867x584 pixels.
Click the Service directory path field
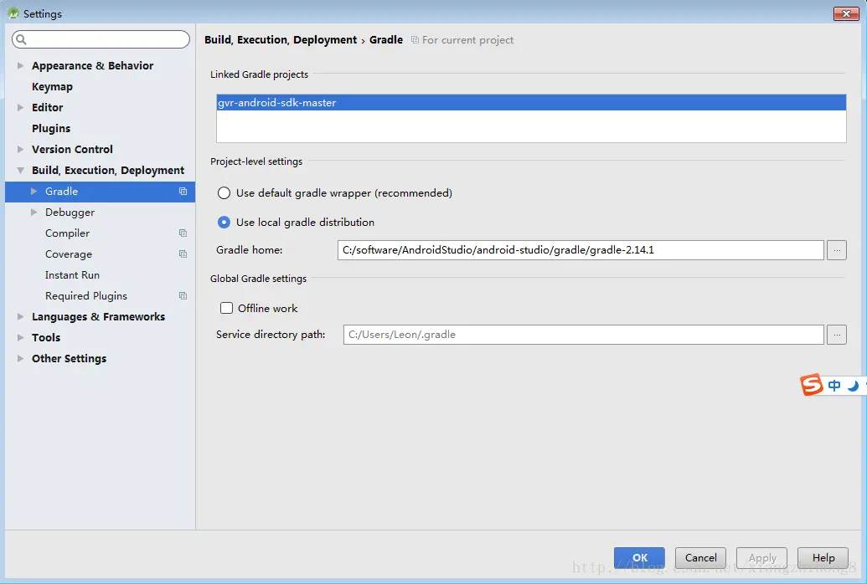[583, 335]
